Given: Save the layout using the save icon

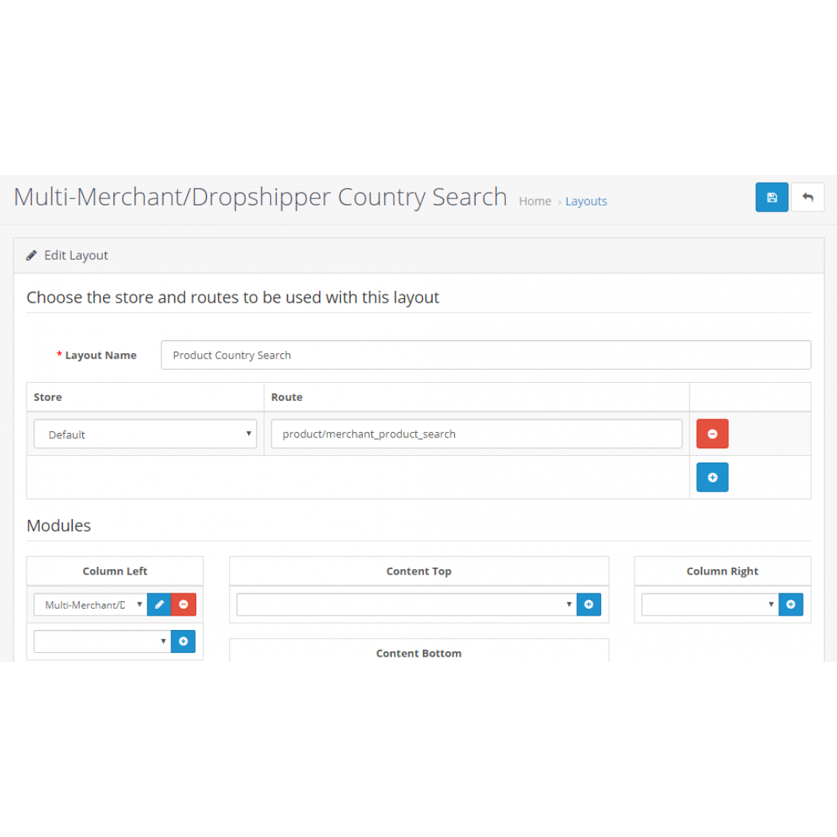Looking at the screenshot, I should 772,197.
